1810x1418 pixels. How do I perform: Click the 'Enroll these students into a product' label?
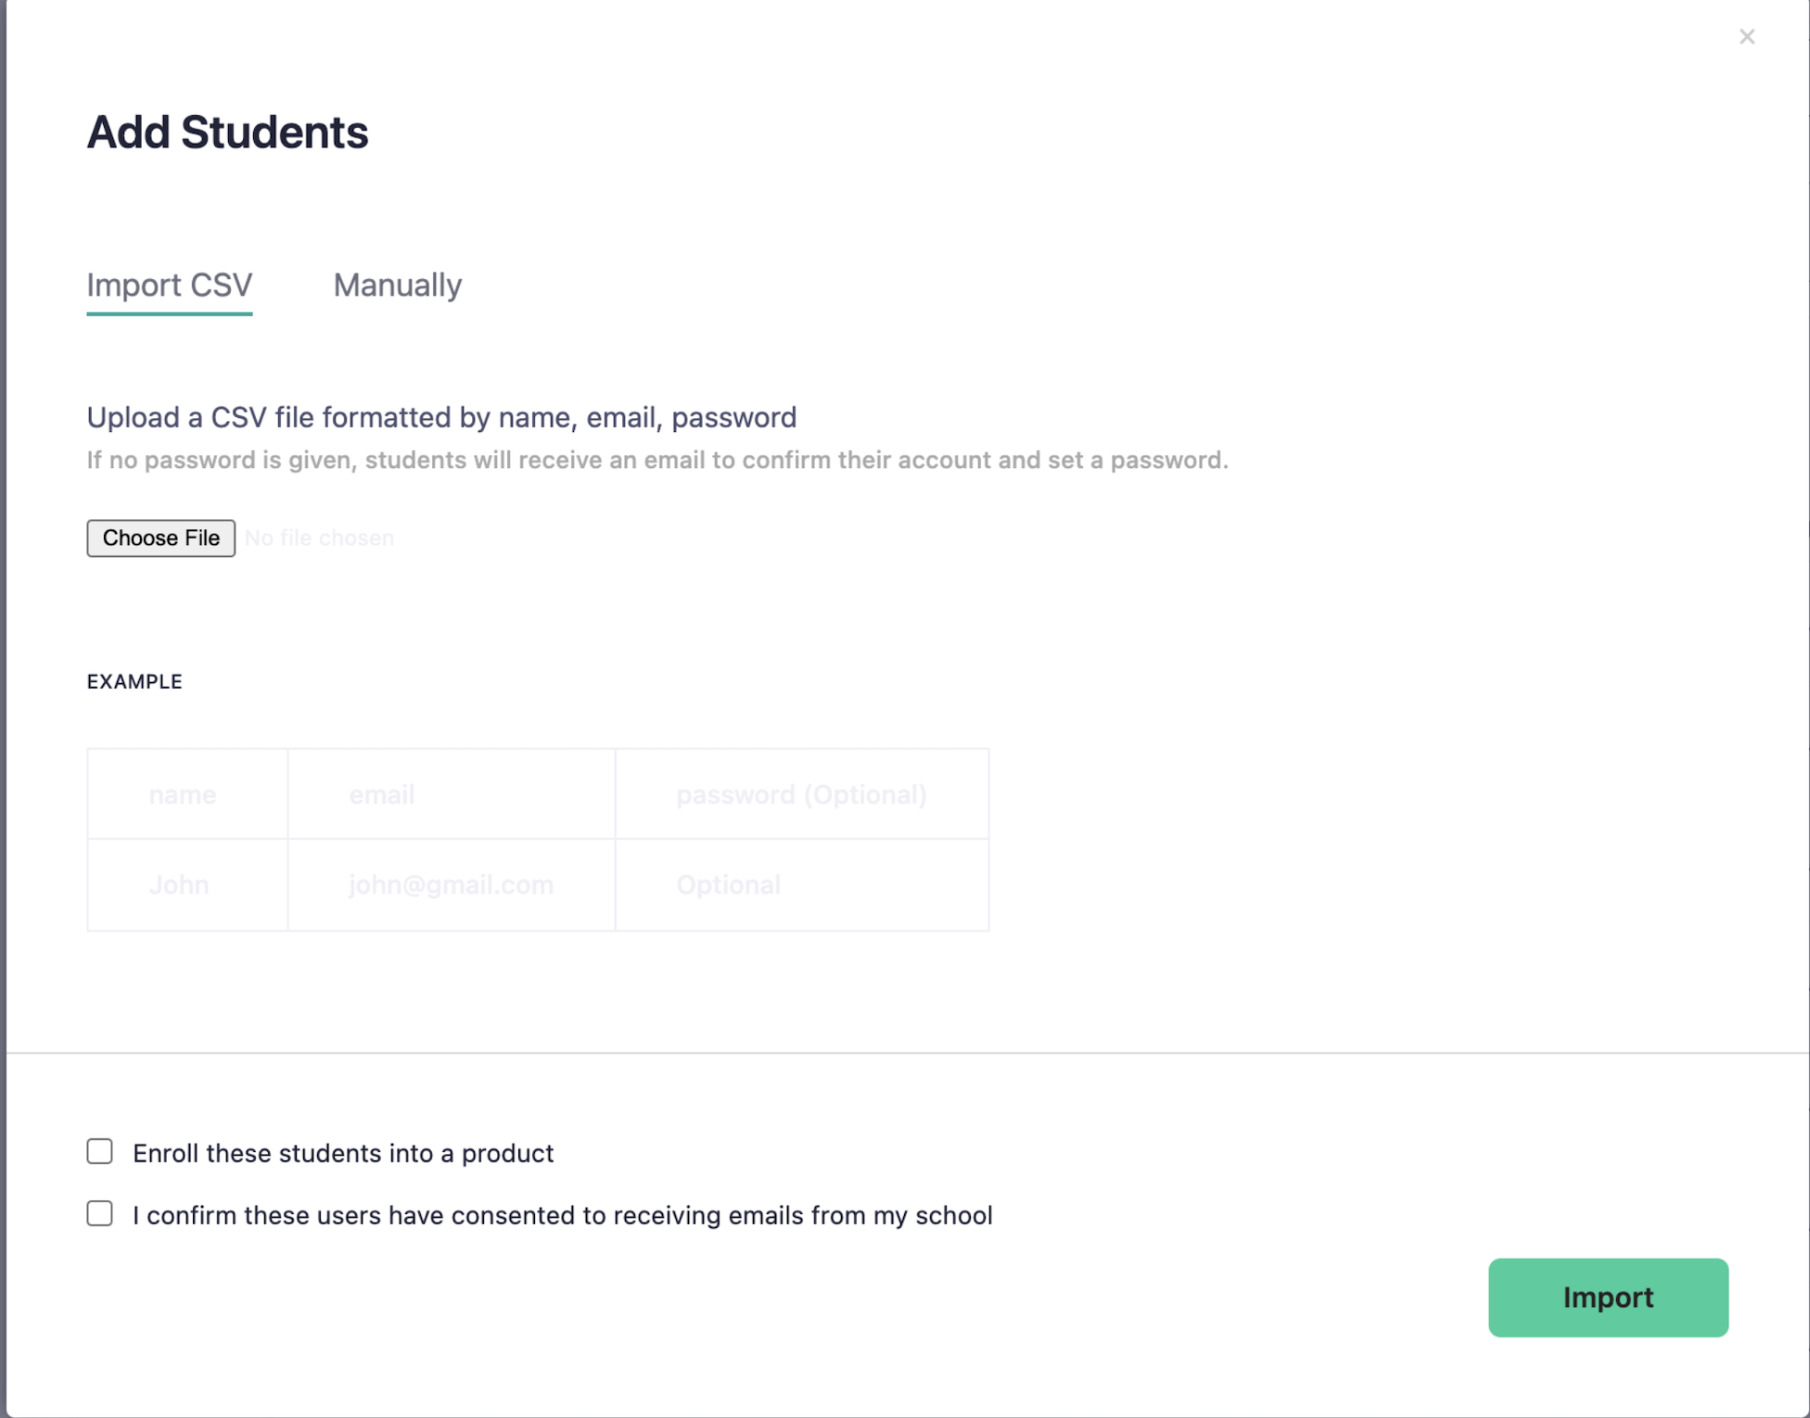click(343, 1153)
